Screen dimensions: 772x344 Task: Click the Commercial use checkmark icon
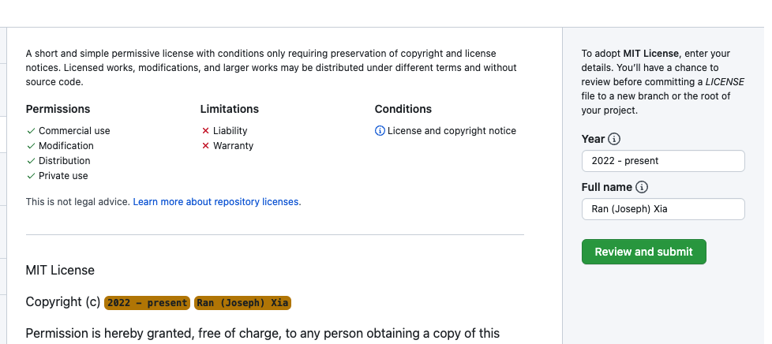(31, 131)
